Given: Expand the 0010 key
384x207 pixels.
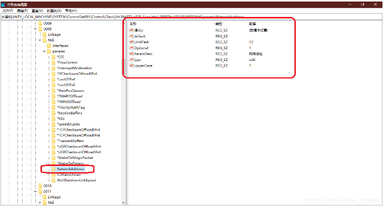Looking at the screenshot, I should pos(35,185).
